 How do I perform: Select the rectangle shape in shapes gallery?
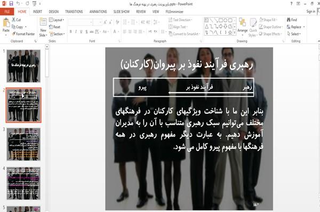221,20
